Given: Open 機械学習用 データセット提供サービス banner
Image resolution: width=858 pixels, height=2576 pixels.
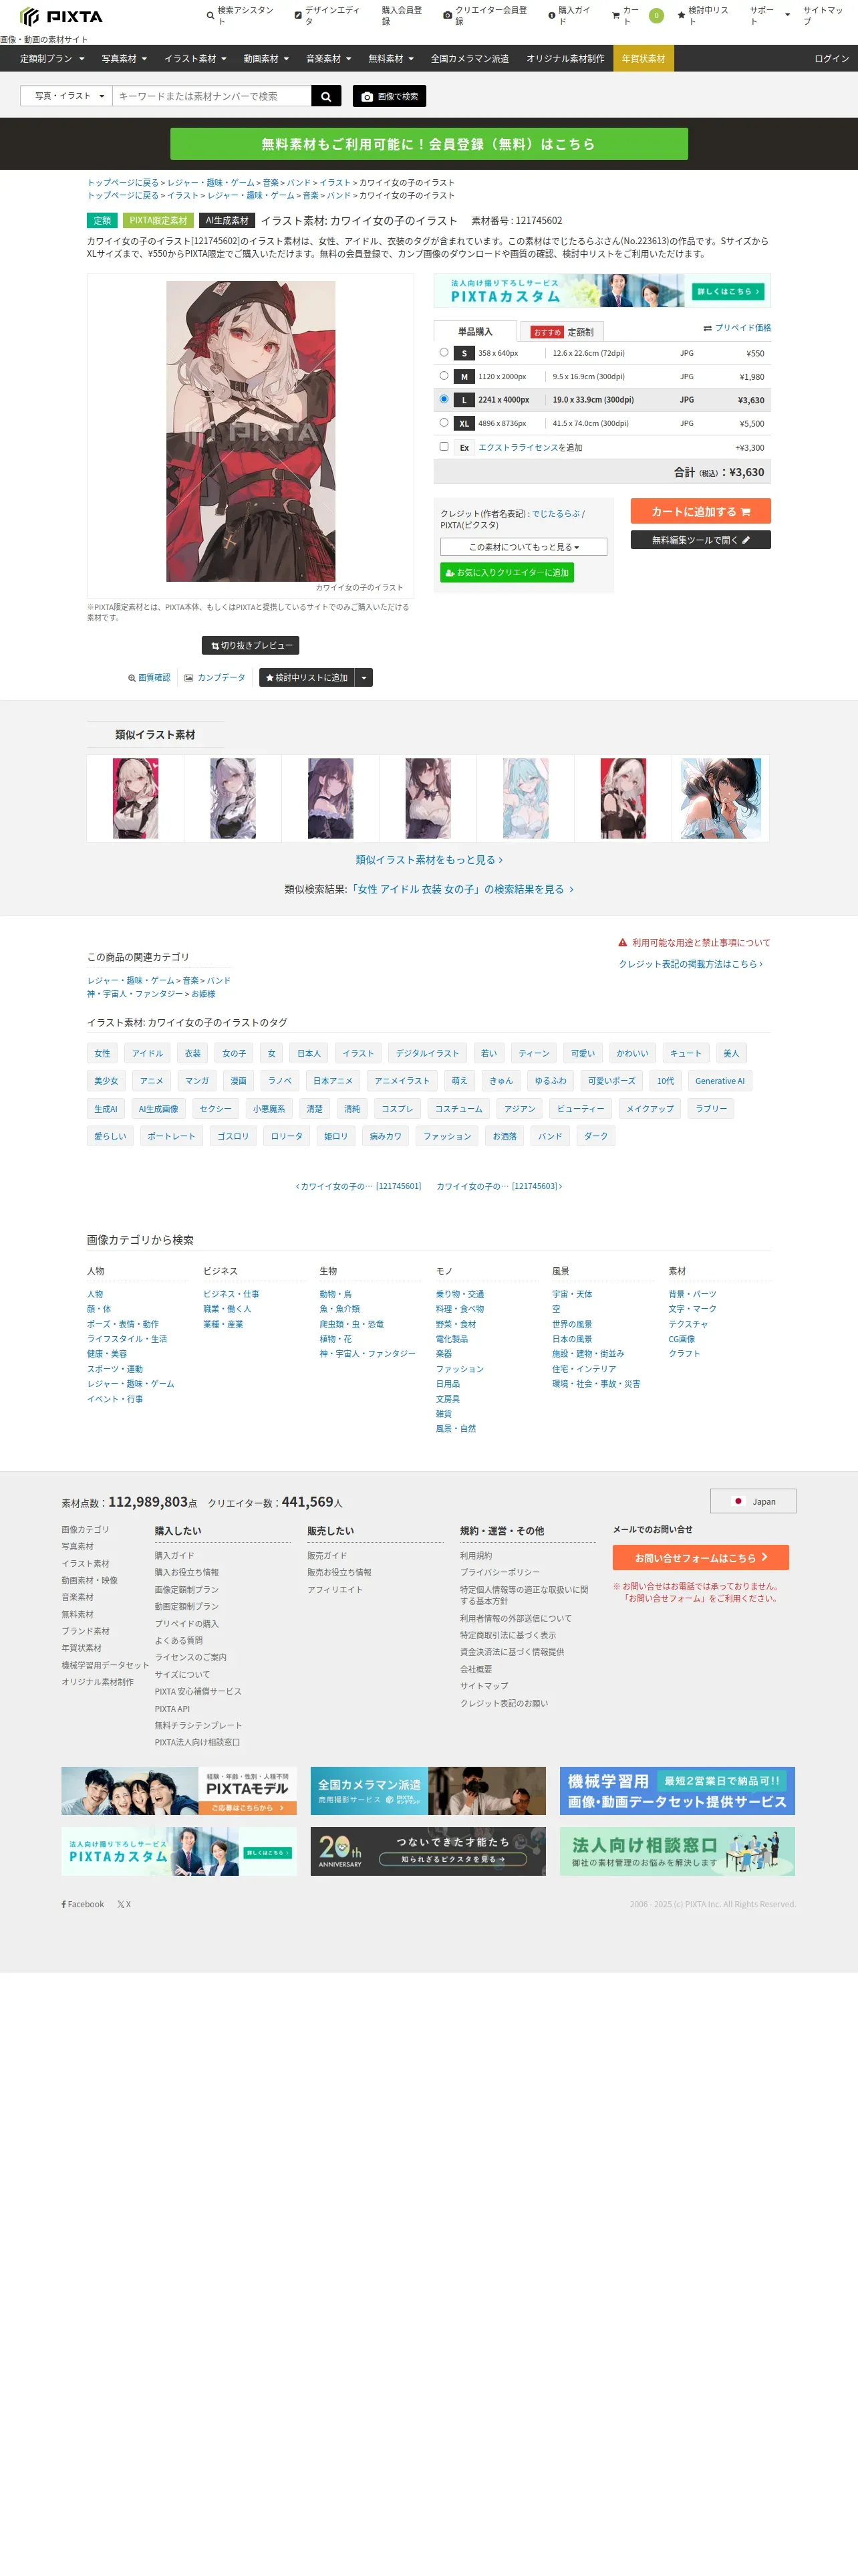Looking at the screenshot, I should [677, 1791].
